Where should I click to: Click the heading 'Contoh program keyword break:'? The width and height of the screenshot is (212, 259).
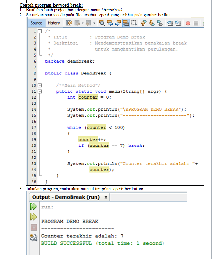(x=51, y=5)
